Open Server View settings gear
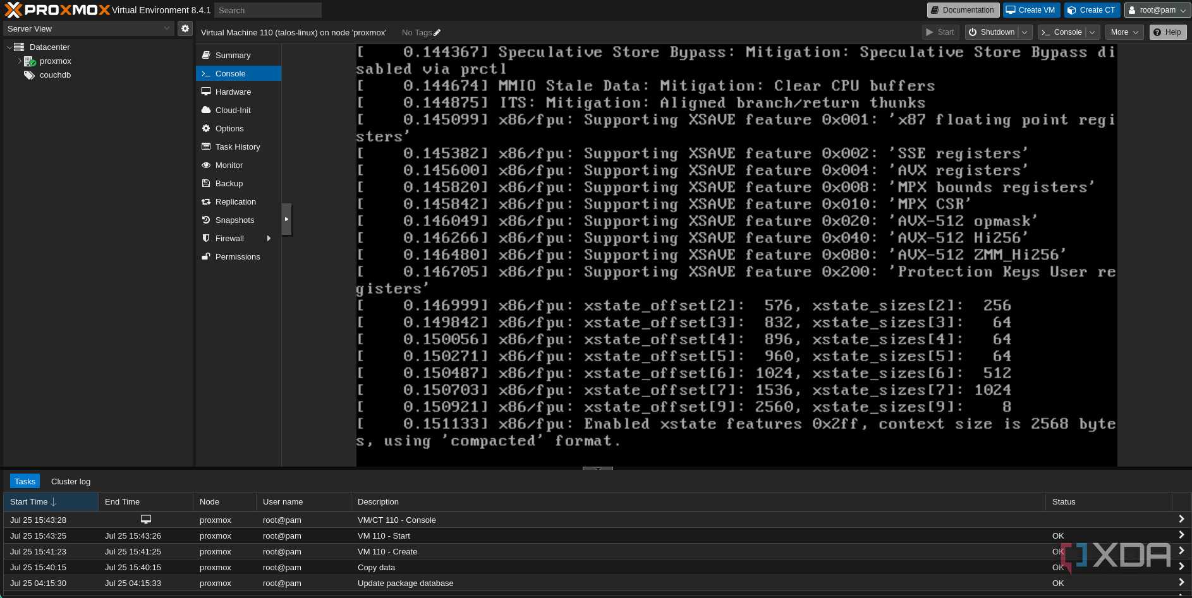Viewport: 1192px width, 598px height. (185, 28)
